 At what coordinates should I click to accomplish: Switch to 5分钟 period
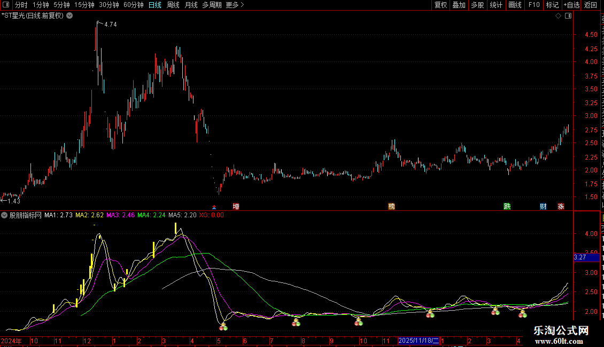point(61,5)
